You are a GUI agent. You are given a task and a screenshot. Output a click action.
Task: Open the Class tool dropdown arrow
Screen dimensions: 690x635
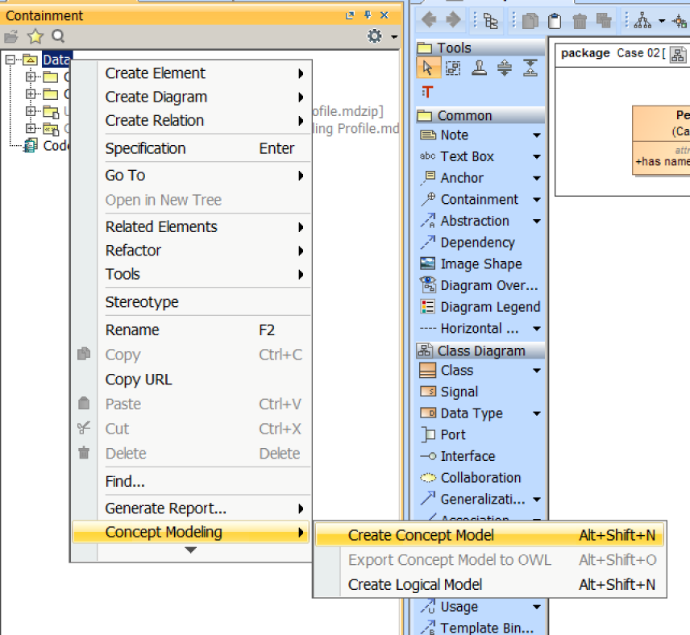537,371
